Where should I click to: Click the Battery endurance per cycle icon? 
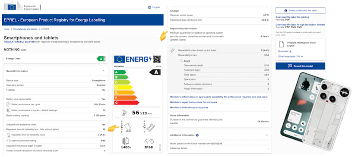point(9,104)
